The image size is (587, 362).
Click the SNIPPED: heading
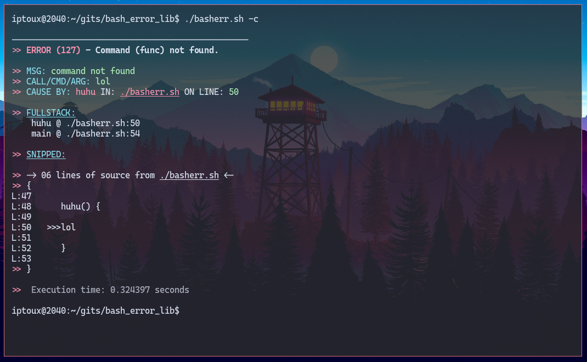tap(46, 155)
